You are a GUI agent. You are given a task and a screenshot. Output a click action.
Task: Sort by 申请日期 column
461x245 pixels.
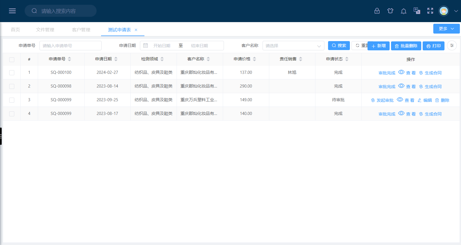116,59
